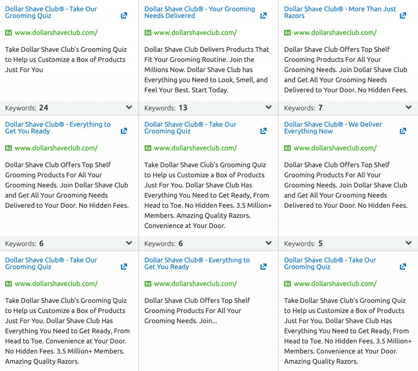Visit dollarshaveclub.com URL in 'More Than Just Razors' card

335,33
